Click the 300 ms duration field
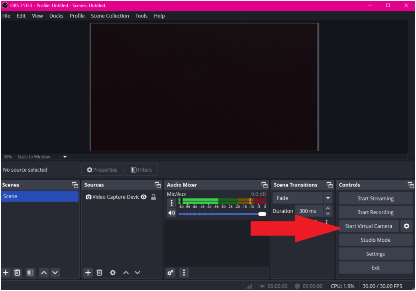 pos(309,211)
